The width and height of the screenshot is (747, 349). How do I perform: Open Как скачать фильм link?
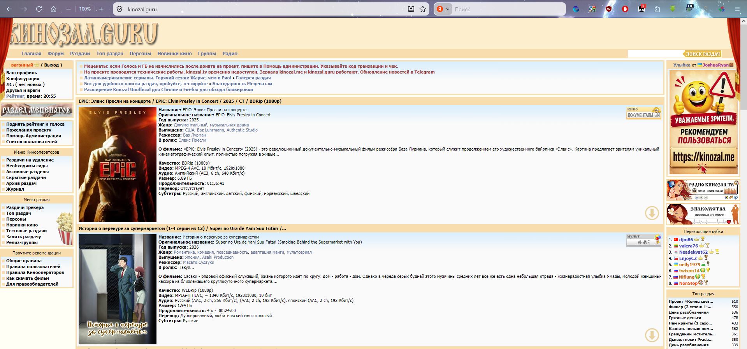tap(28, 278)
